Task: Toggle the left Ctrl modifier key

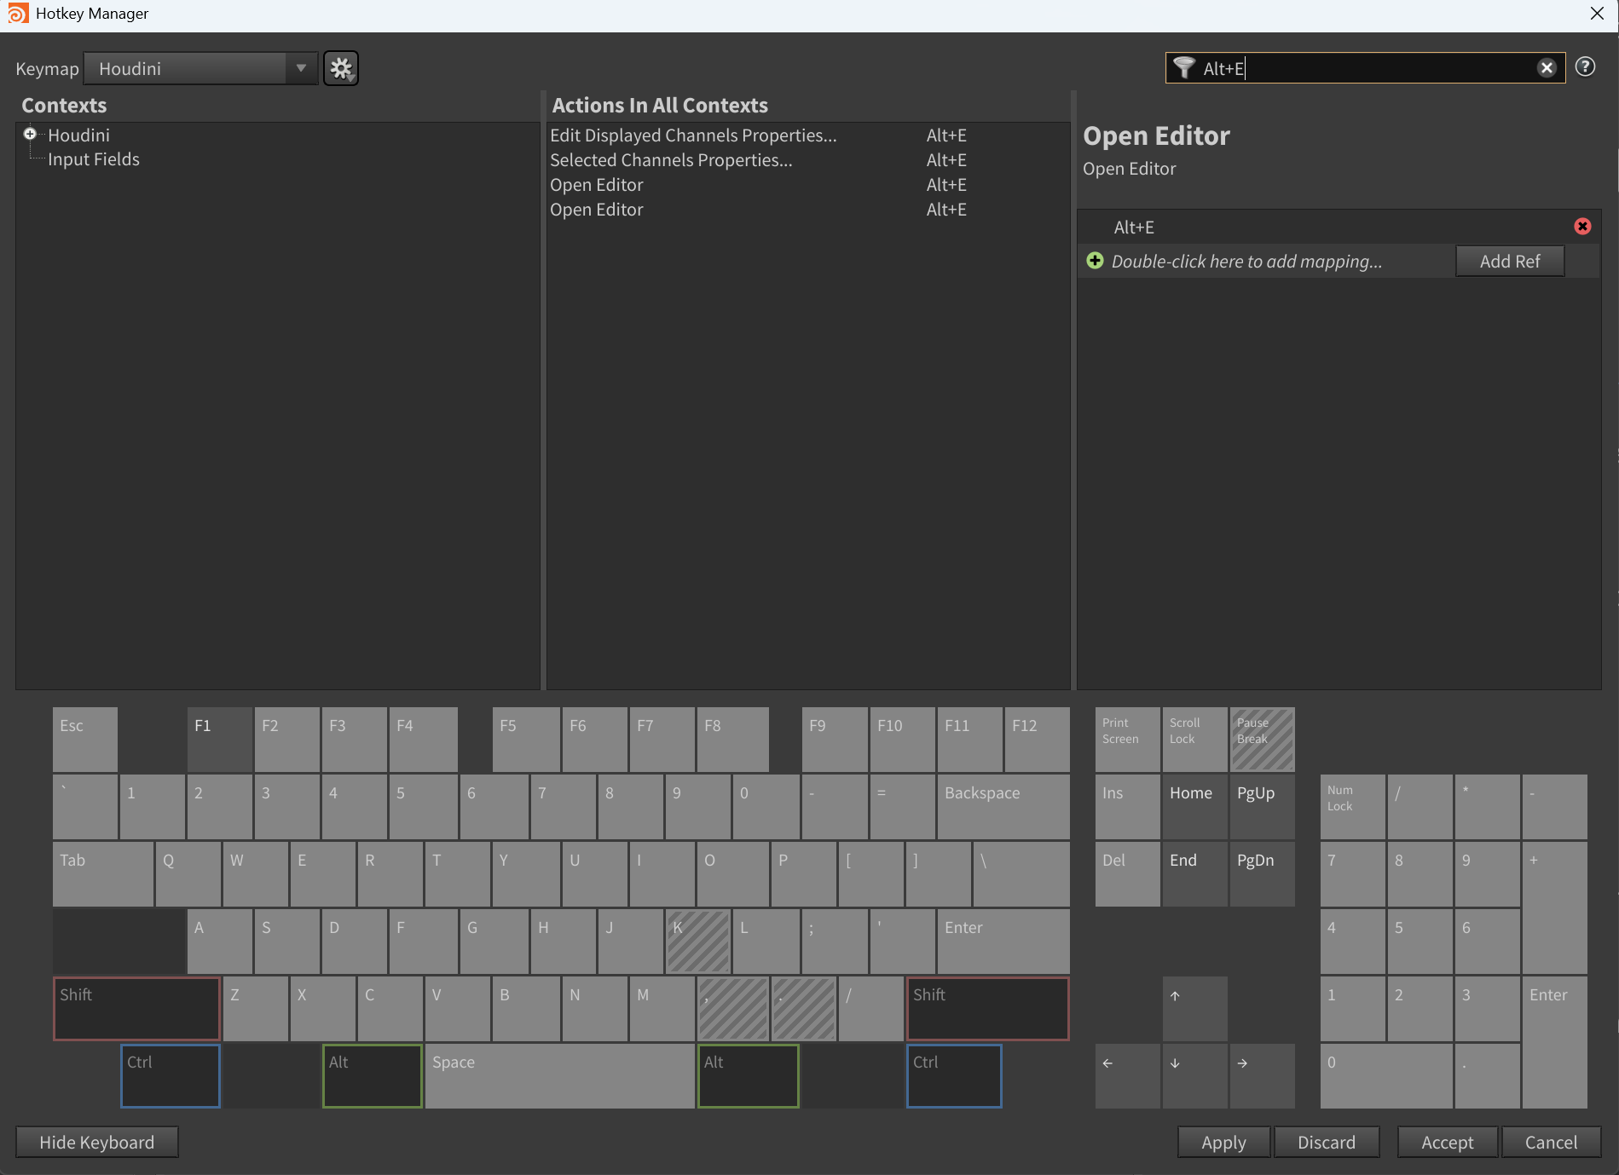Action: tap(171, 1076)
